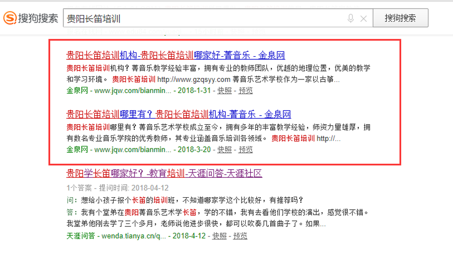Click snippet line 有数名专业音乐学院的优秀教师
Image resolution: width=453 pixels, height=254 pixels.
204,138
